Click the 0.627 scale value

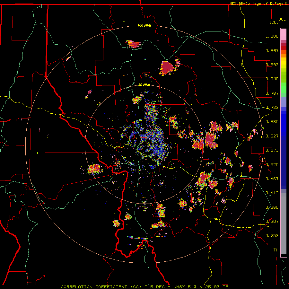tap(272, 136)
